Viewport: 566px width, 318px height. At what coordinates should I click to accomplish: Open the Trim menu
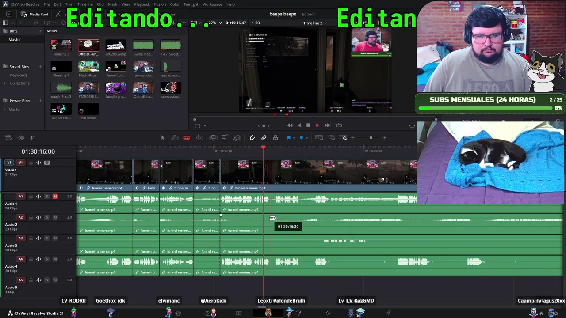pos(69,4)
